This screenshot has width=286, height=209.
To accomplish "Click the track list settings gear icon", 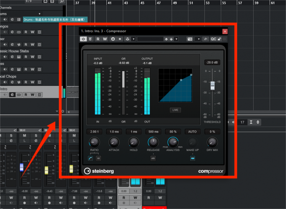I will click(x=63, y=111).
